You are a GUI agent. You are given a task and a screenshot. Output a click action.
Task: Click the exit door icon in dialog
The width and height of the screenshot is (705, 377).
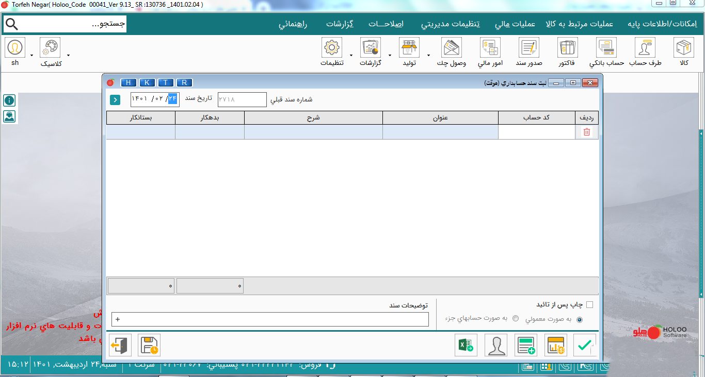[x=120, y=345]
